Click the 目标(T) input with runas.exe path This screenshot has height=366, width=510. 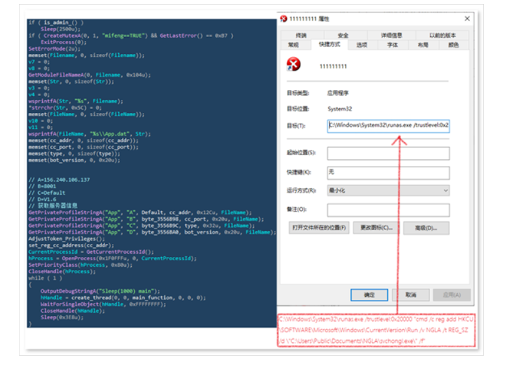pos(389,126)
